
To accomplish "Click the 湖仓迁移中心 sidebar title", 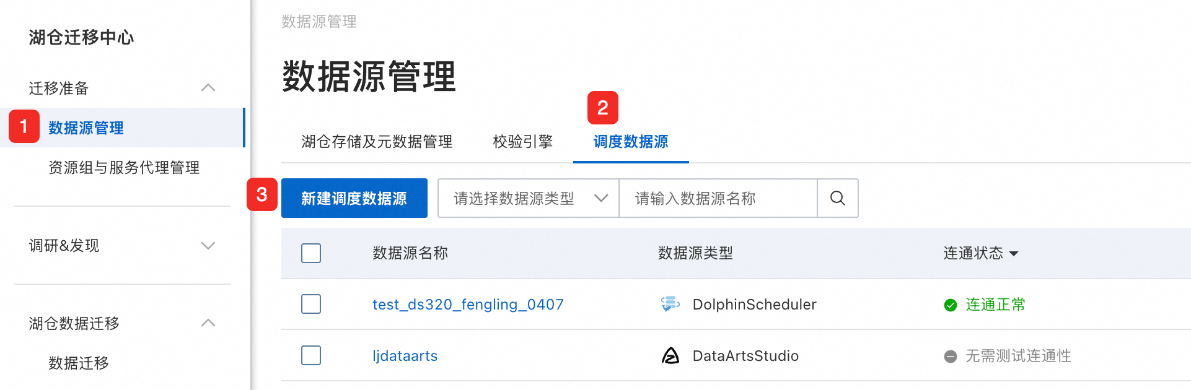I will 81,37.
